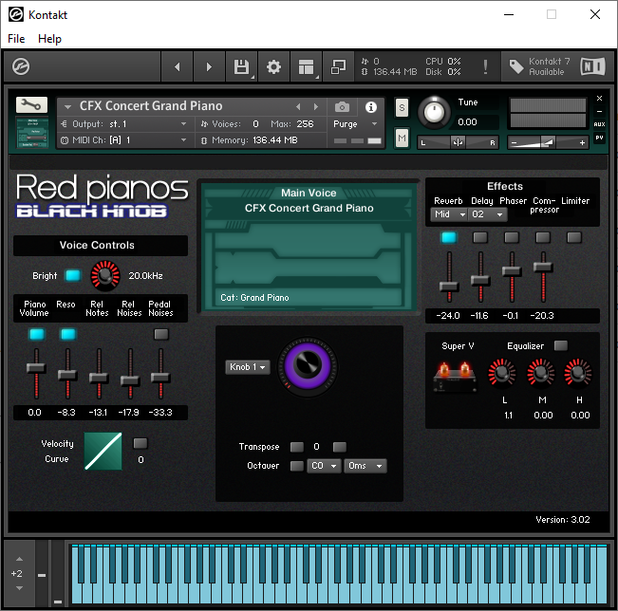Enable the Delay effect switch
The height and width of the screenshot is (611, 618).
480,237
